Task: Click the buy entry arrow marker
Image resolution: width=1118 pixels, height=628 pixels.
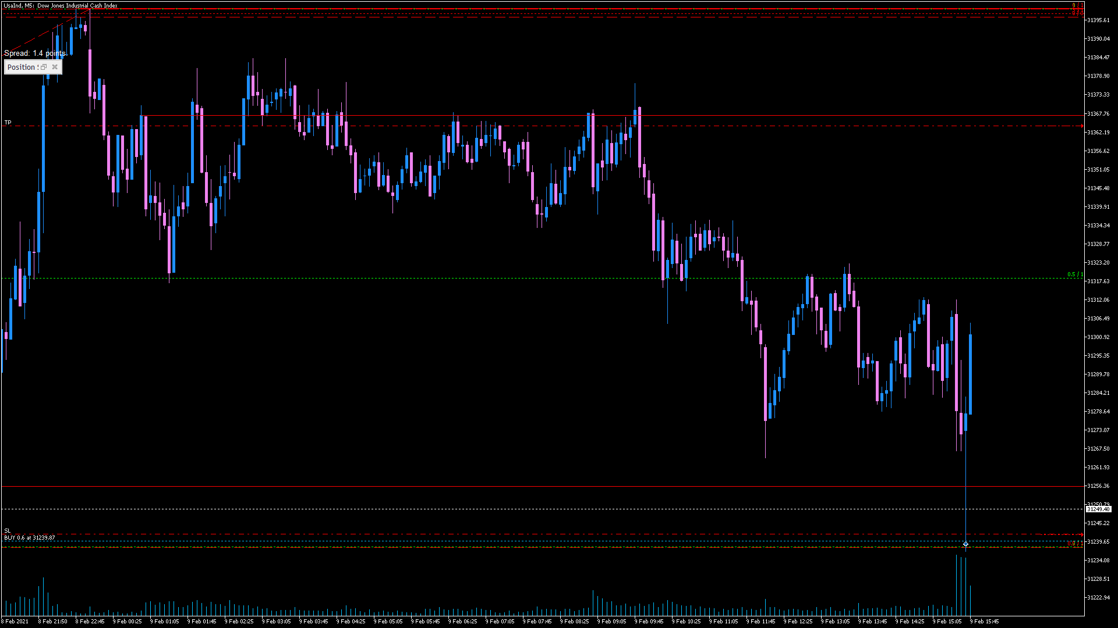Action: pyautogui.click(x=965, y=544)
